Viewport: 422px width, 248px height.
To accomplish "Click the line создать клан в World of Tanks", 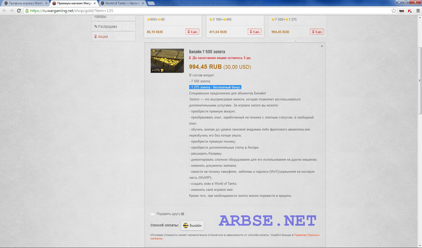I will [x=213, y=183].
